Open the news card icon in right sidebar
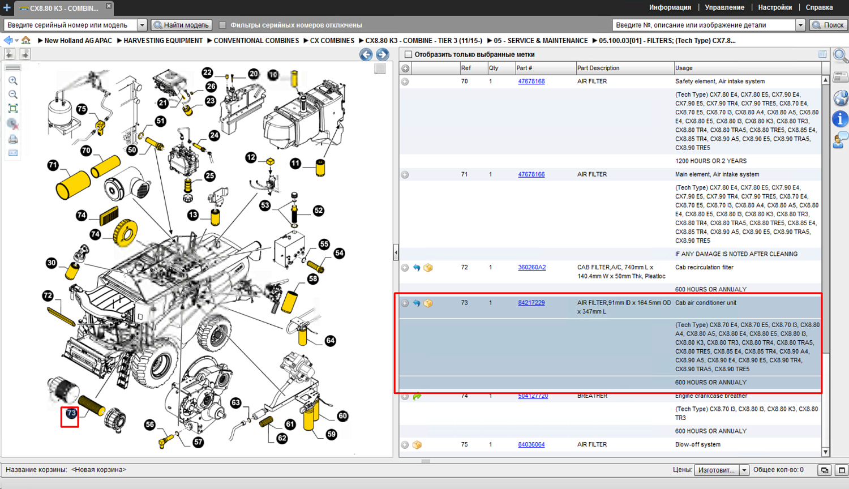 coord(841,77)
